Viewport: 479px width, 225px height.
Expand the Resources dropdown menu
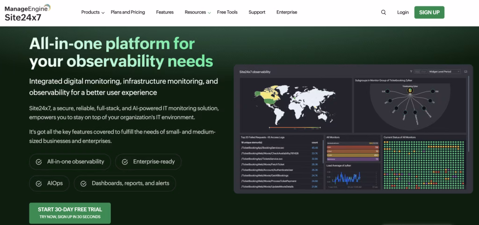click(197, 13)
